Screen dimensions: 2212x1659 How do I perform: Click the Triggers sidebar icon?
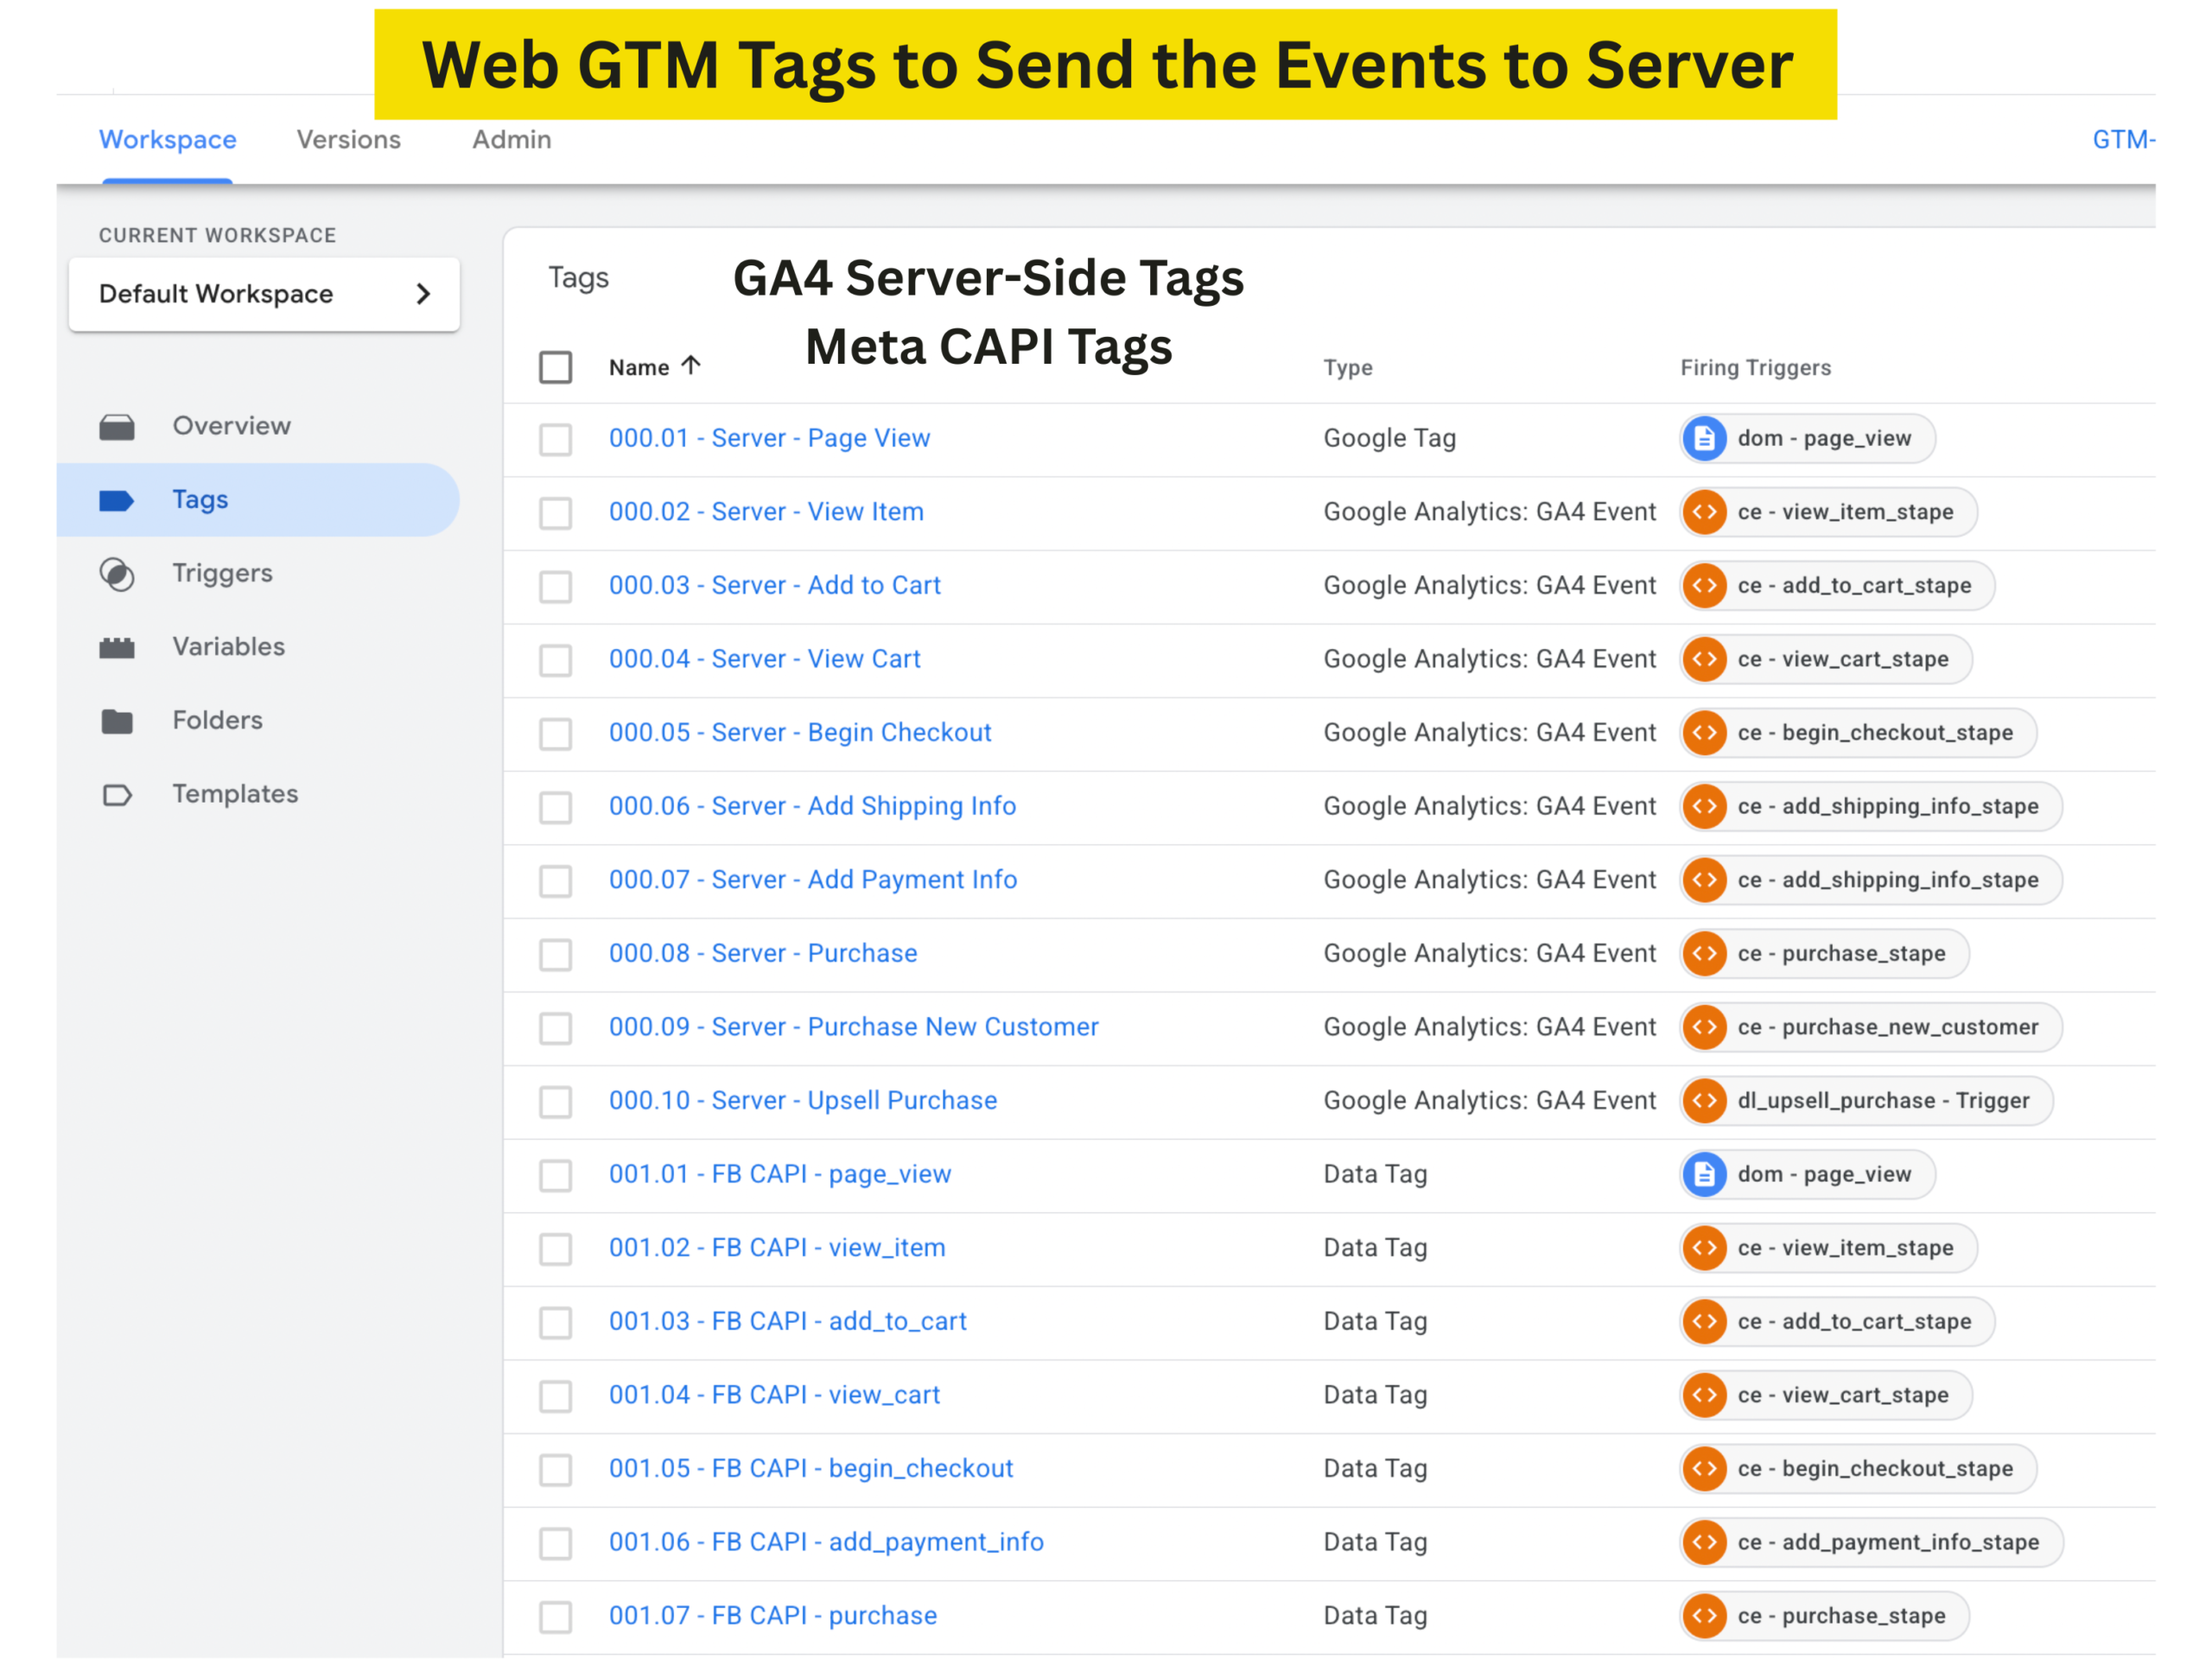[117, 574]
